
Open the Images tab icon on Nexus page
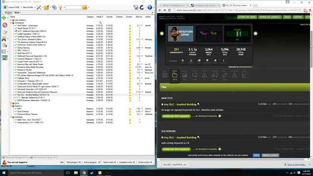[x=185, y=75]
